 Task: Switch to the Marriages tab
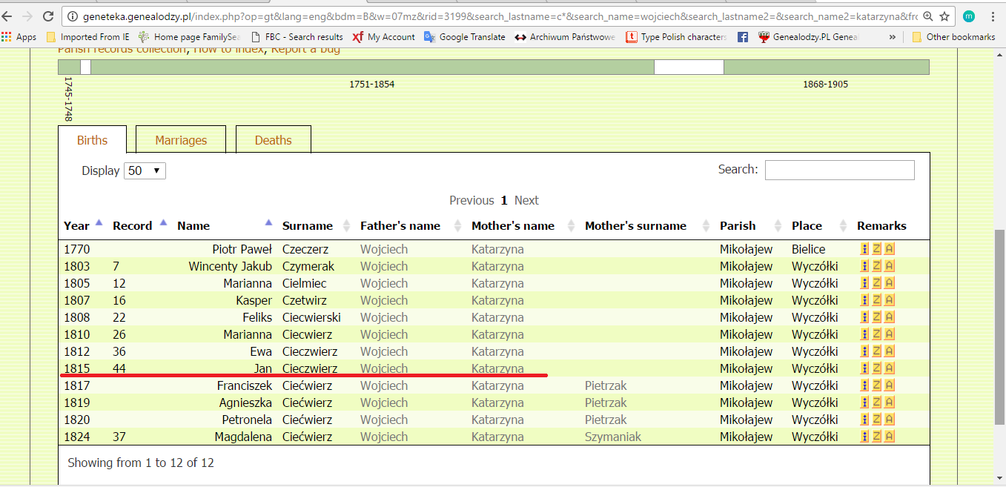[181, 140]
